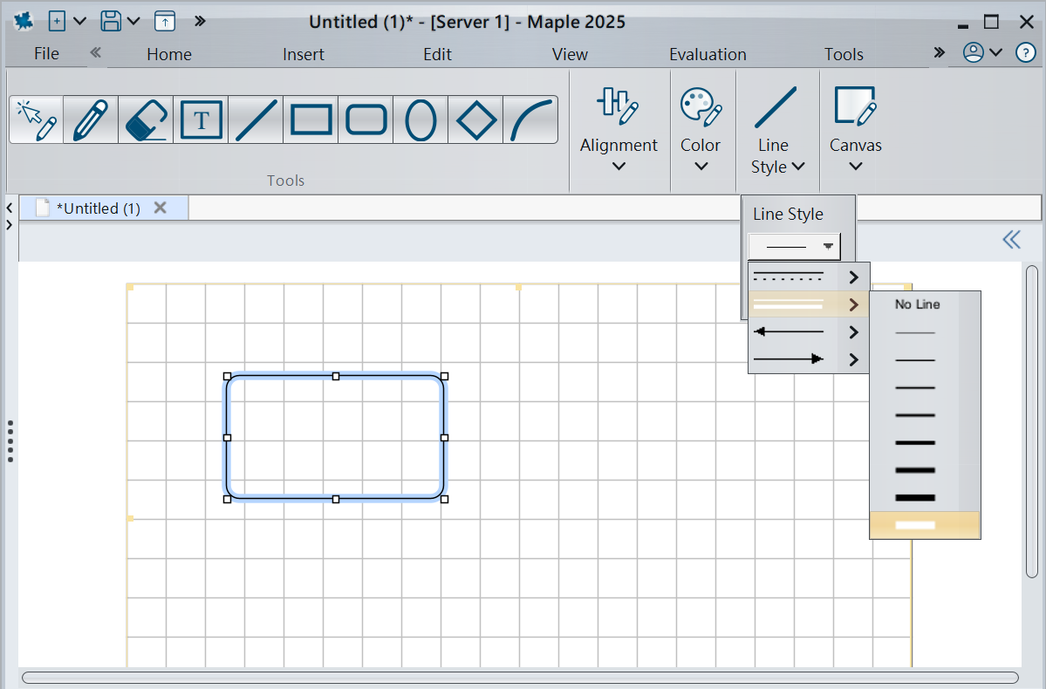Click the bottom-right resize handle of shape
Screen dimensions: 1046x689
coord(445,499)
